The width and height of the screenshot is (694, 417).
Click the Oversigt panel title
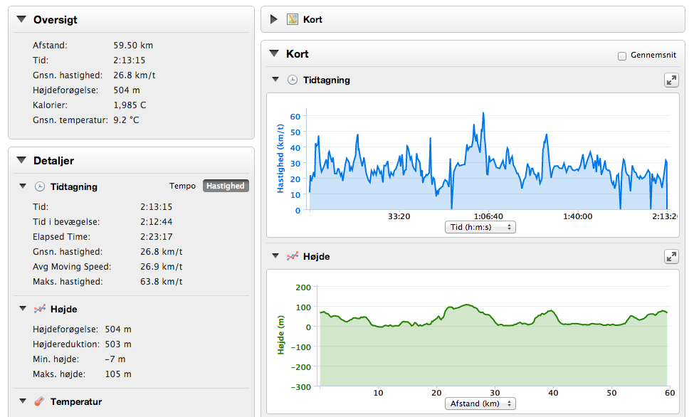pyautogui.click(x=56, y=19)
